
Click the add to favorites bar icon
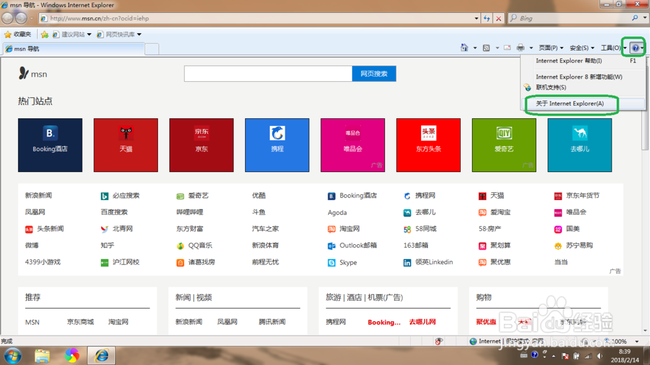point(45,34)
